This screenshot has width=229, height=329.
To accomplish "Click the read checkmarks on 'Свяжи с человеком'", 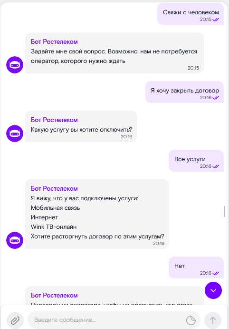I will pyautogui.click(x=216, y=20).
